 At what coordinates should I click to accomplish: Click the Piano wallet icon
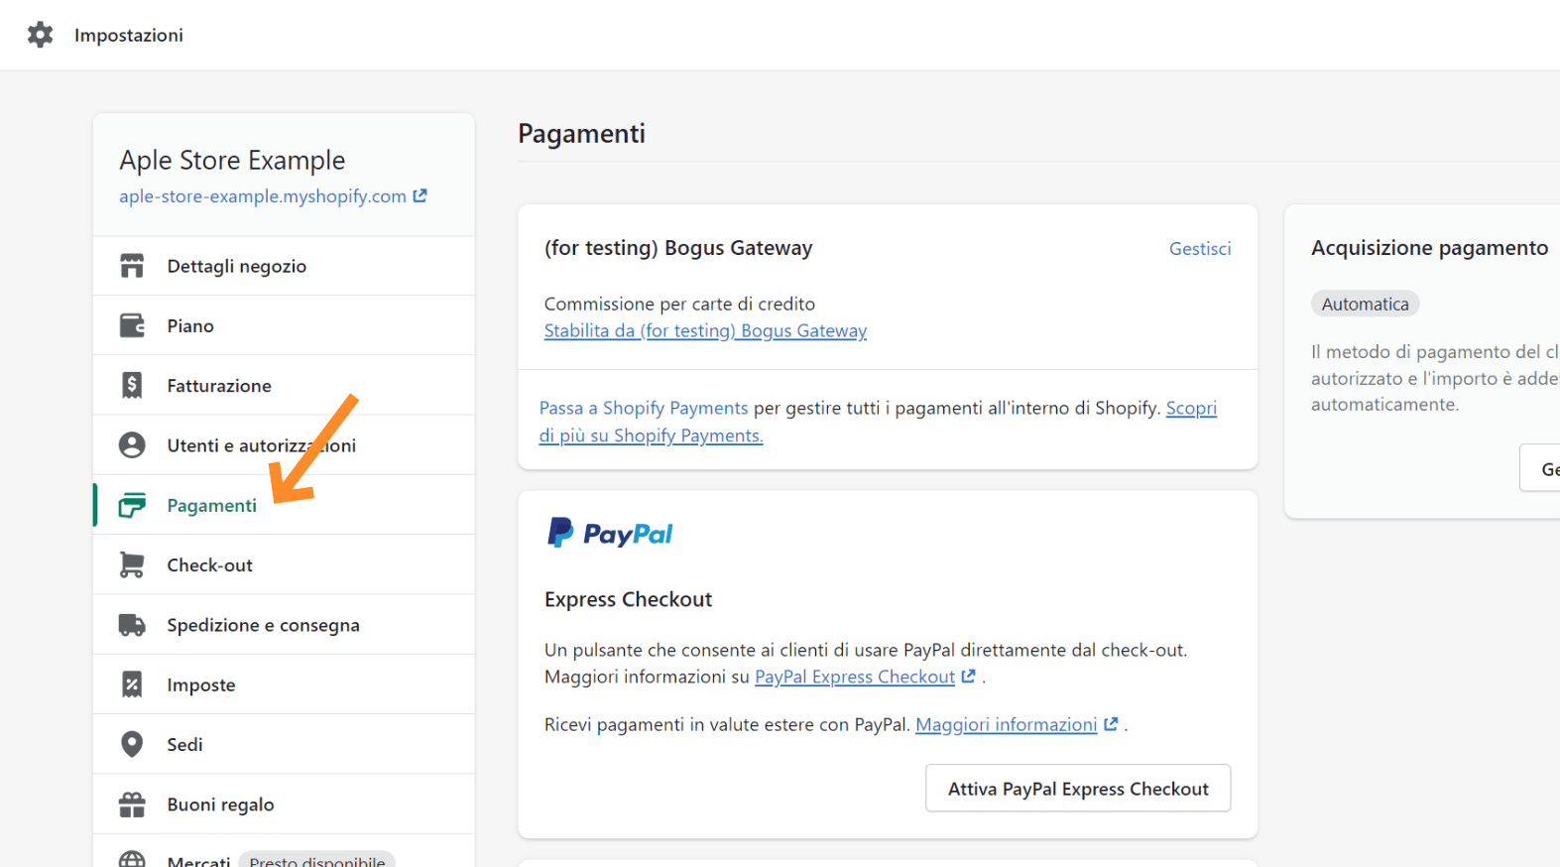click(132, 325)
